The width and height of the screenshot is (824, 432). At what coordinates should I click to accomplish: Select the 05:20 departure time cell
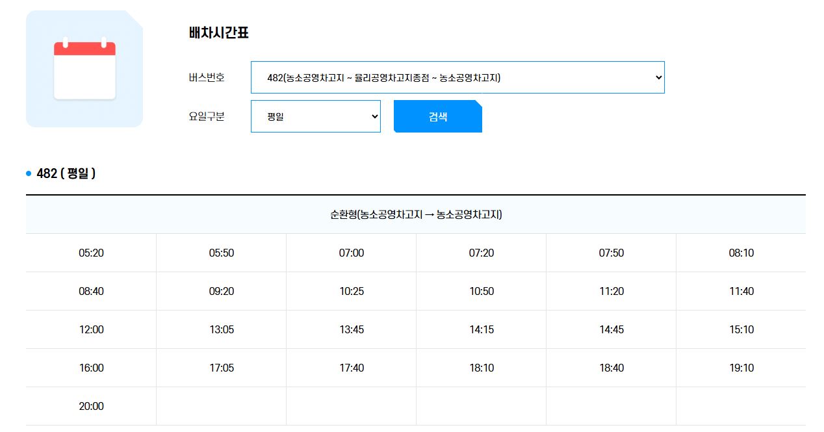(x=91, y=253)
